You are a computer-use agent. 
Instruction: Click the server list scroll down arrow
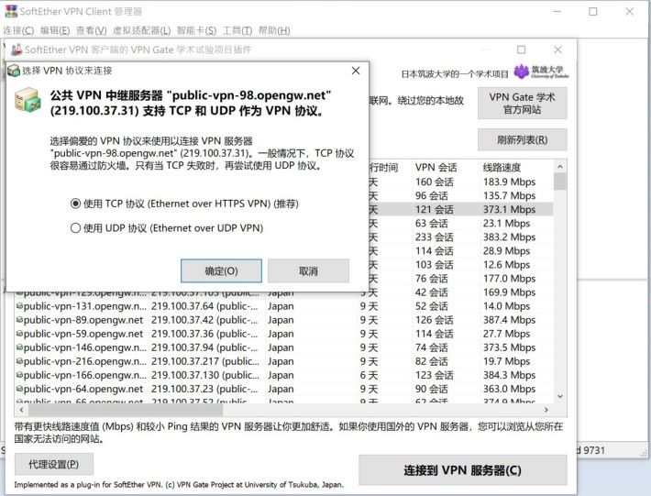560,397
